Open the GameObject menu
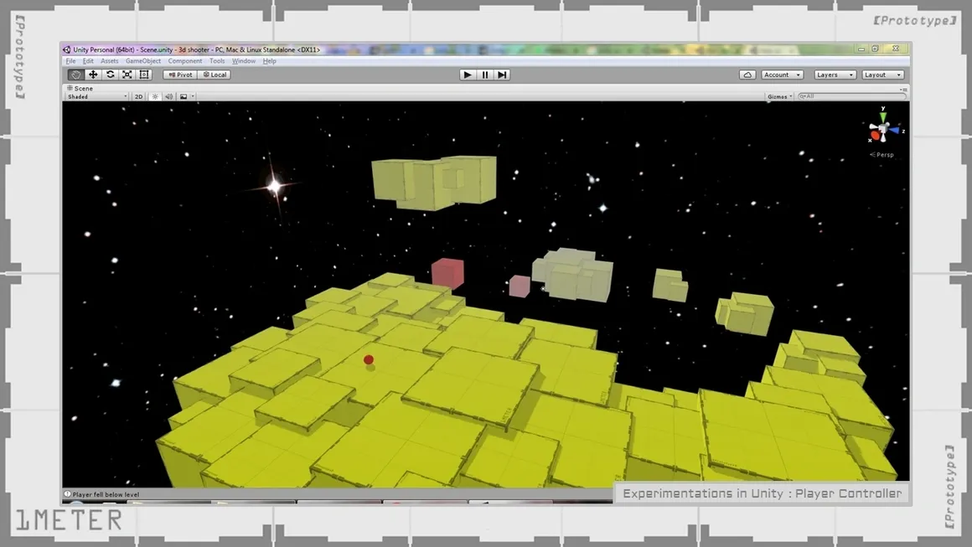 [x=143, y=61]
